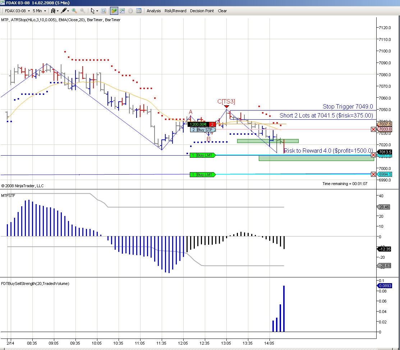Screen dimensions: 400x350
Task: Click the 1200.00€ position P&L marker
Action: click(202, 124)
